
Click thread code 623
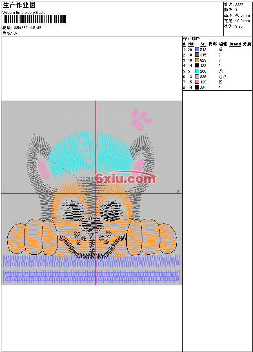click(x=203, y=61)
